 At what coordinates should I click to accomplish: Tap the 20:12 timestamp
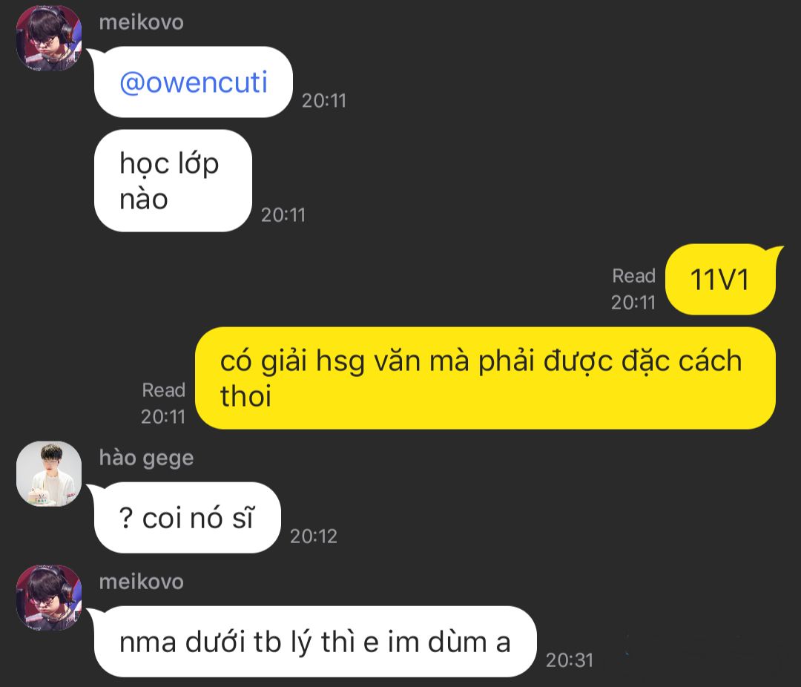tap(314, 536)
